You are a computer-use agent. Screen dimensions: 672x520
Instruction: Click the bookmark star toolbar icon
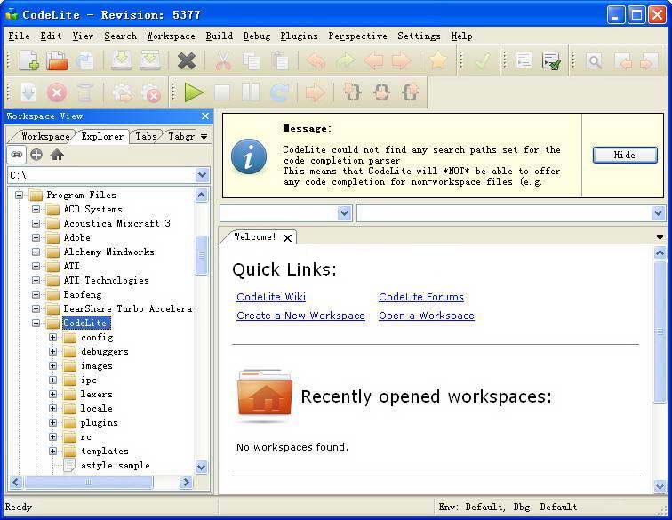pyautogui.click(x=437, y=61)
